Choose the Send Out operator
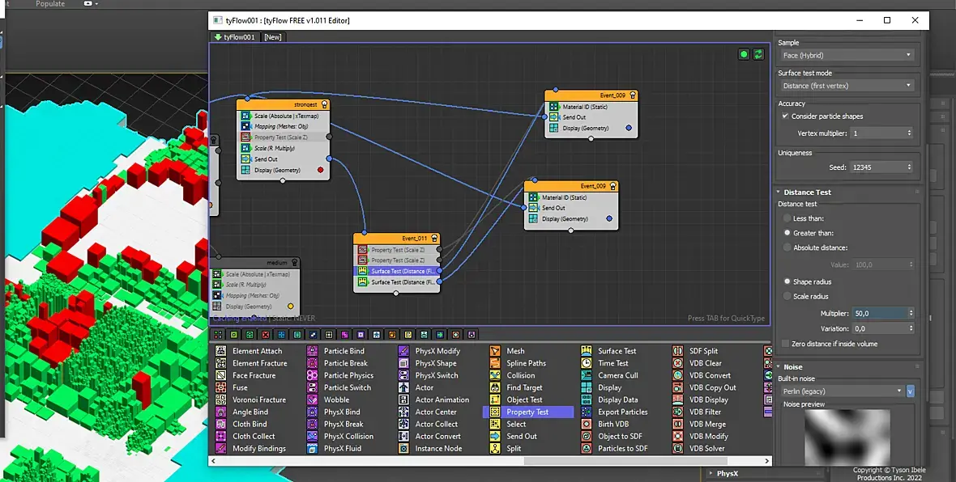Image resolution: width=956 pixels, height=482 pixels. (514, 437)
